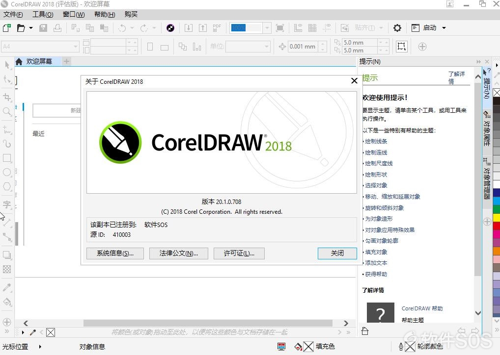
Task: Open Options via the gear icon
Action: click(397, 28)
